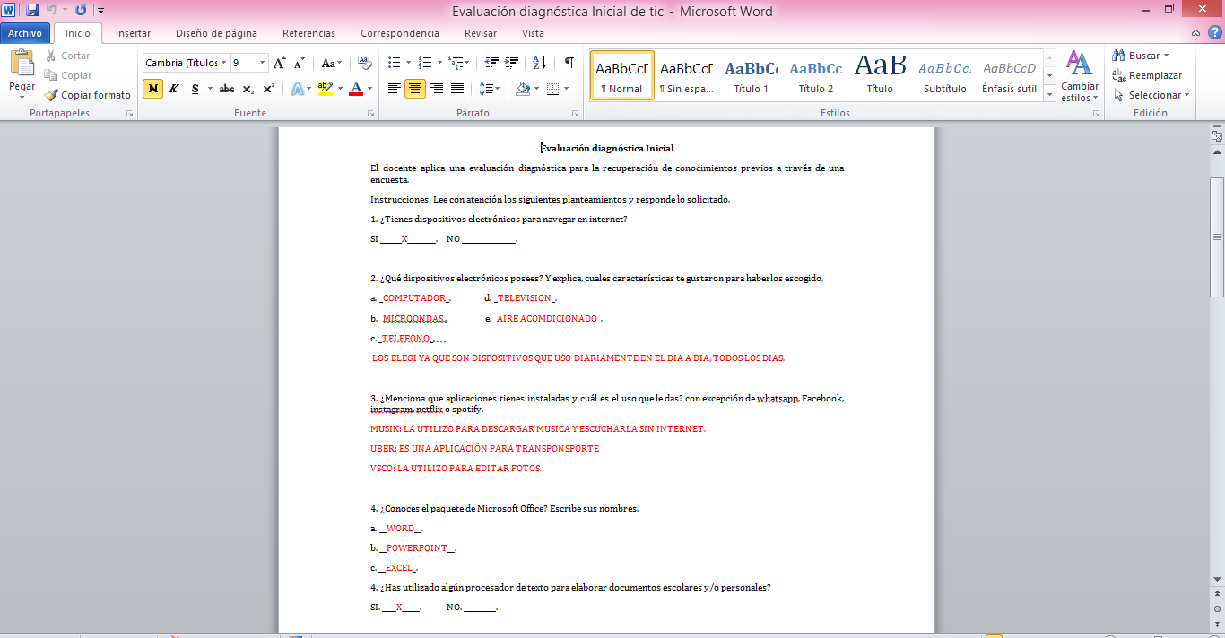Apply Título 2 style
Image resolution: width=1225 pixels, height=638 pixels.
click(x=815, y=75)
